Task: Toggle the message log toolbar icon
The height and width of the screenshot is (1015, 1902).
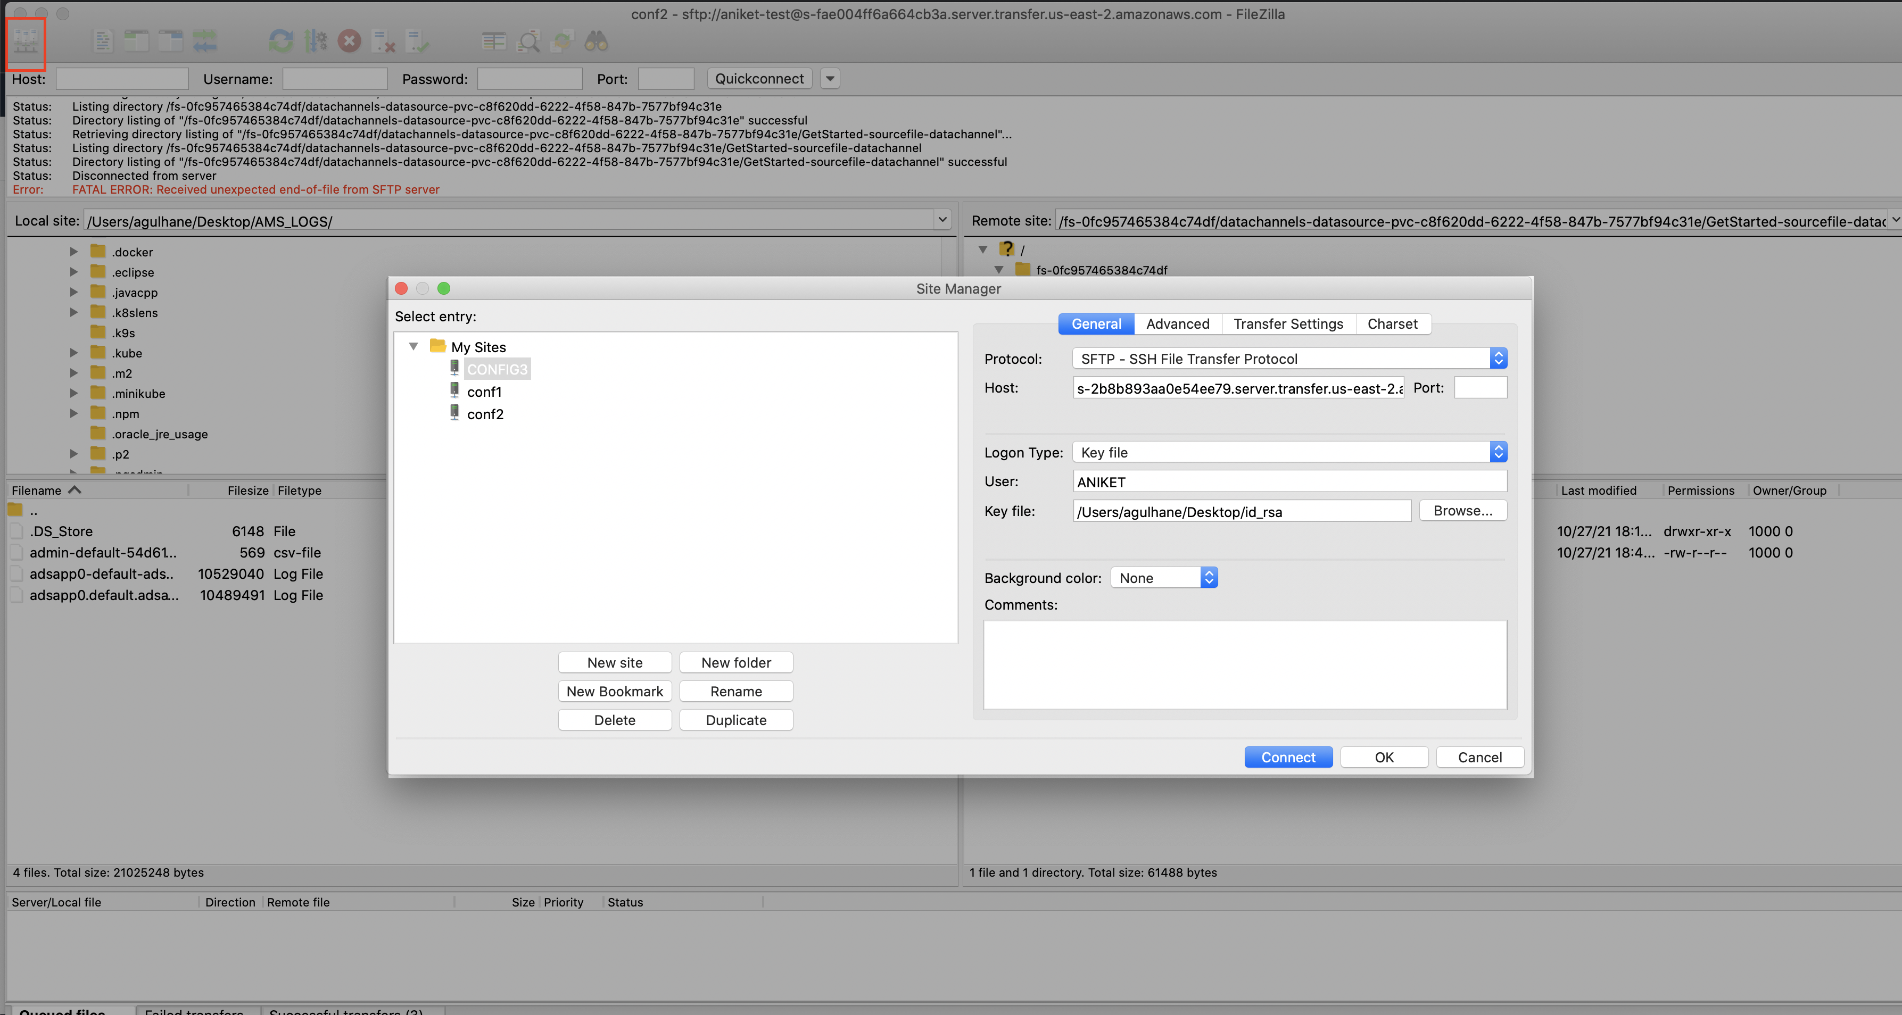Action: coord(103,41)
